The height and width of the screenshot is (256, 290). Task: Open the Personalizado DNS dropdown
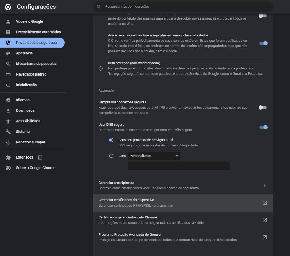coord(154,156)
